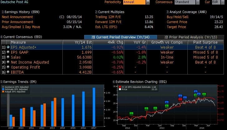Click the Sales 4Wk Chg value 0.02%

(118, 57)
